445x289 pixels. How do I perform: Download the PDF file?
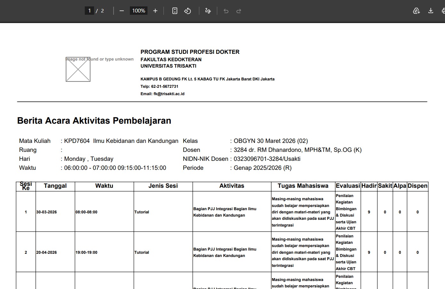[x=431, y=11]
